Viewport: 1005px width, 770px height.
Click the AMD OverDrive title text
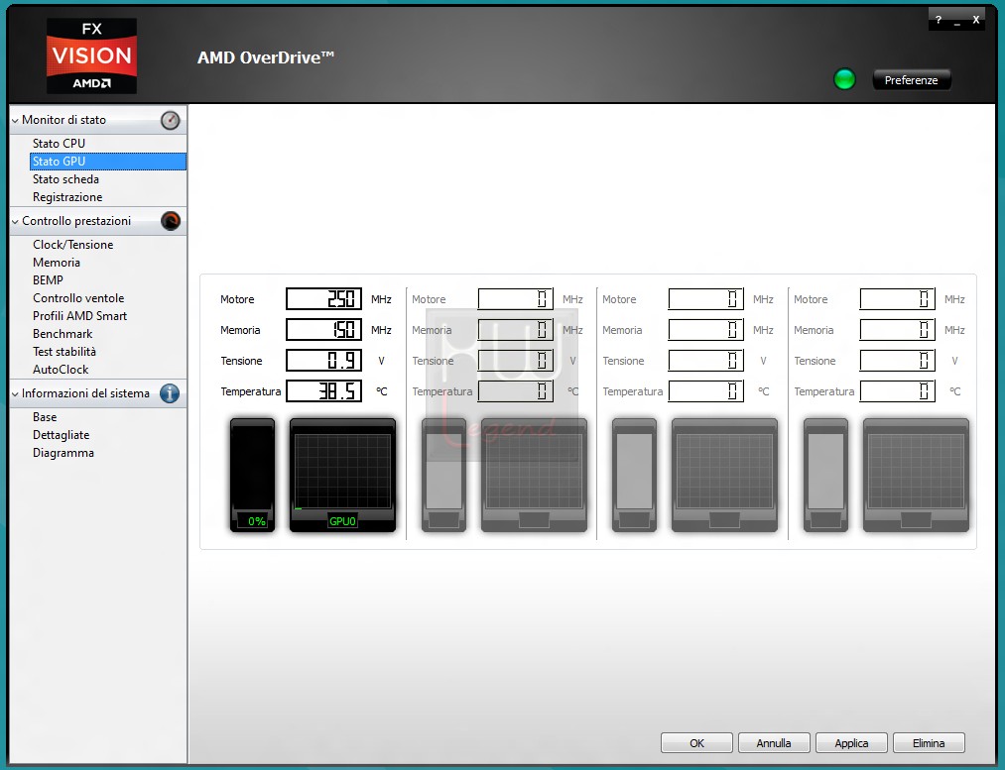[x=265, y=57]
